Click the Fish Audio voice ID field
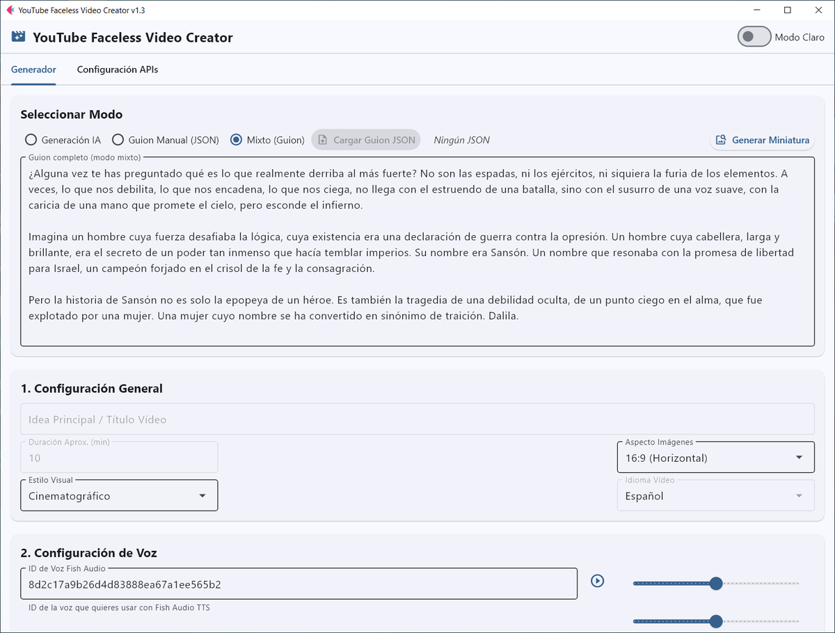Viewport: 835px width, 633px height. (299, 584)
